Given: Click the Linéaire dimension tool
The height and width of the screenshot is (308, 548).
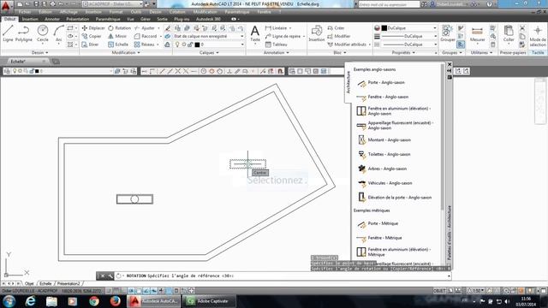Looking at the screenshot, I should (276, 28).
